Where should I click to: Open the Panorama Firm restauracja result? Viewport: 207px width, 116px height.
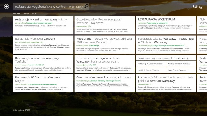pos(43,25)
